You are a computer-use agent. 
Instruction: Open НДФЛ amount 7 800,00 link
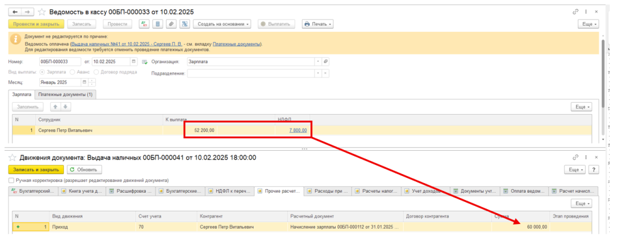point(298,130)
